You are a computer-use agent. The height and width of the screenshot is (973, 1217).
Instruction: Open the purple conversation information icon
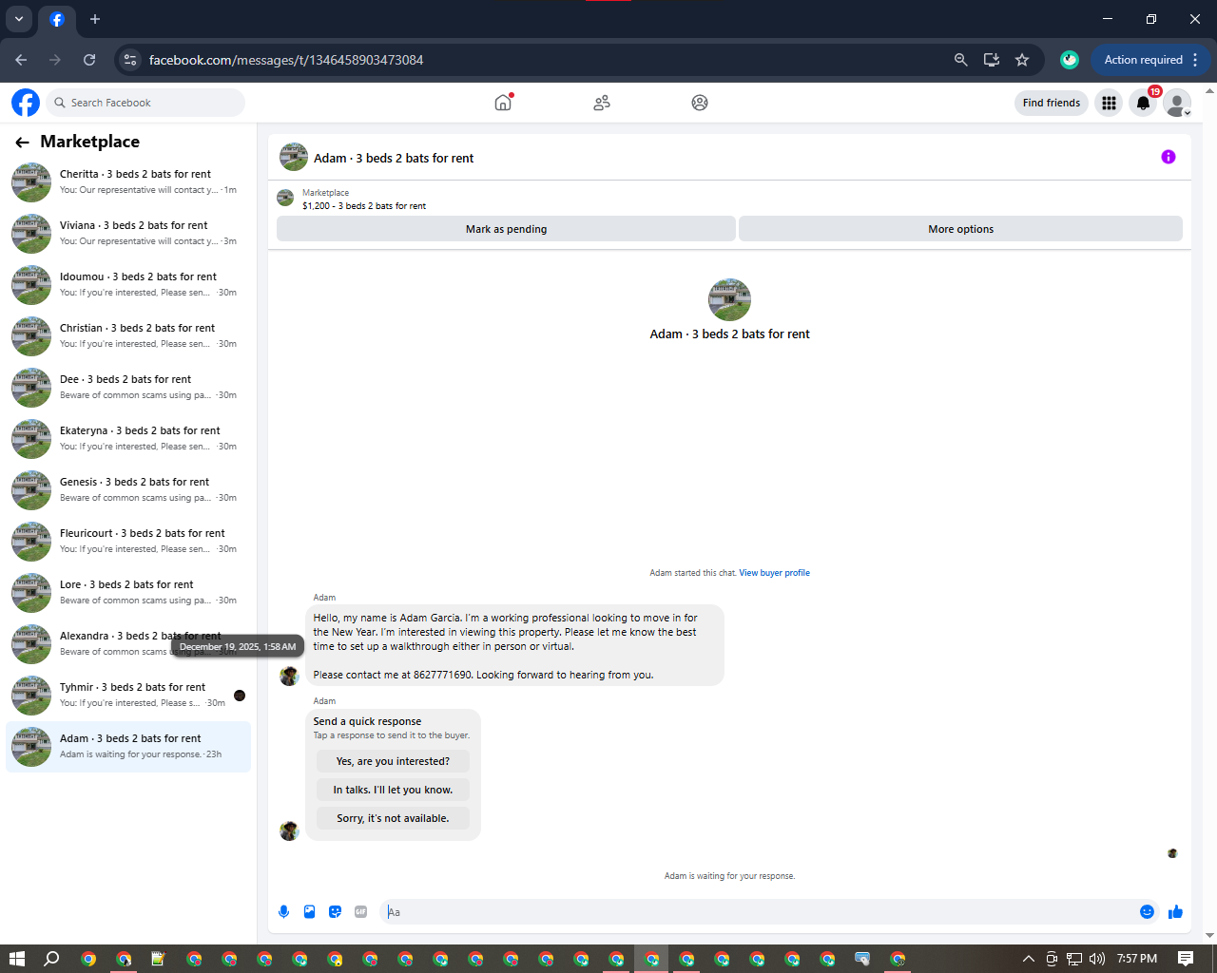pos(1169,157)
